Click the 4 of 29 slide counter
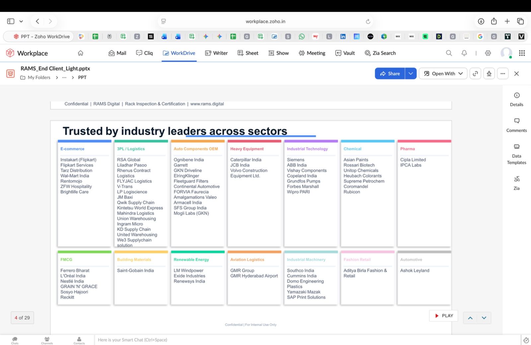This screenshot has height=345, width=531. tap(22, 318)
